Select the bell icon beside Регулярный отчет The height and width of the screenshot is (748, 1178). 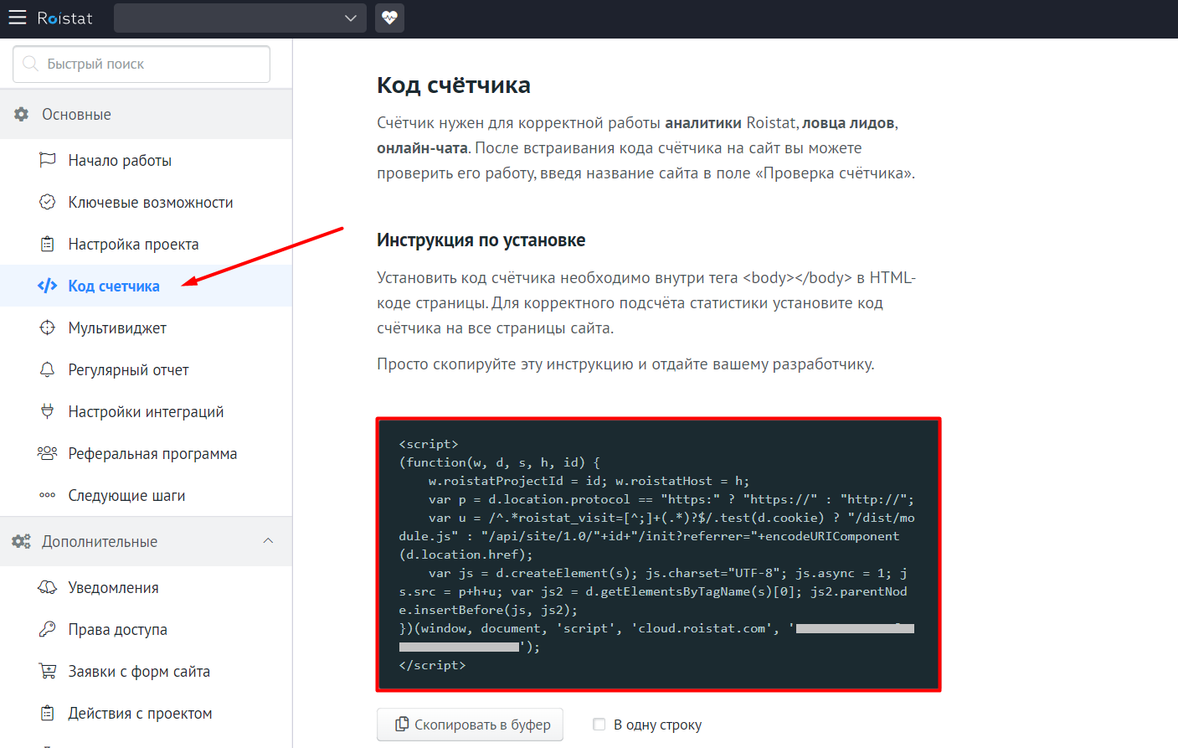[49, 369]
